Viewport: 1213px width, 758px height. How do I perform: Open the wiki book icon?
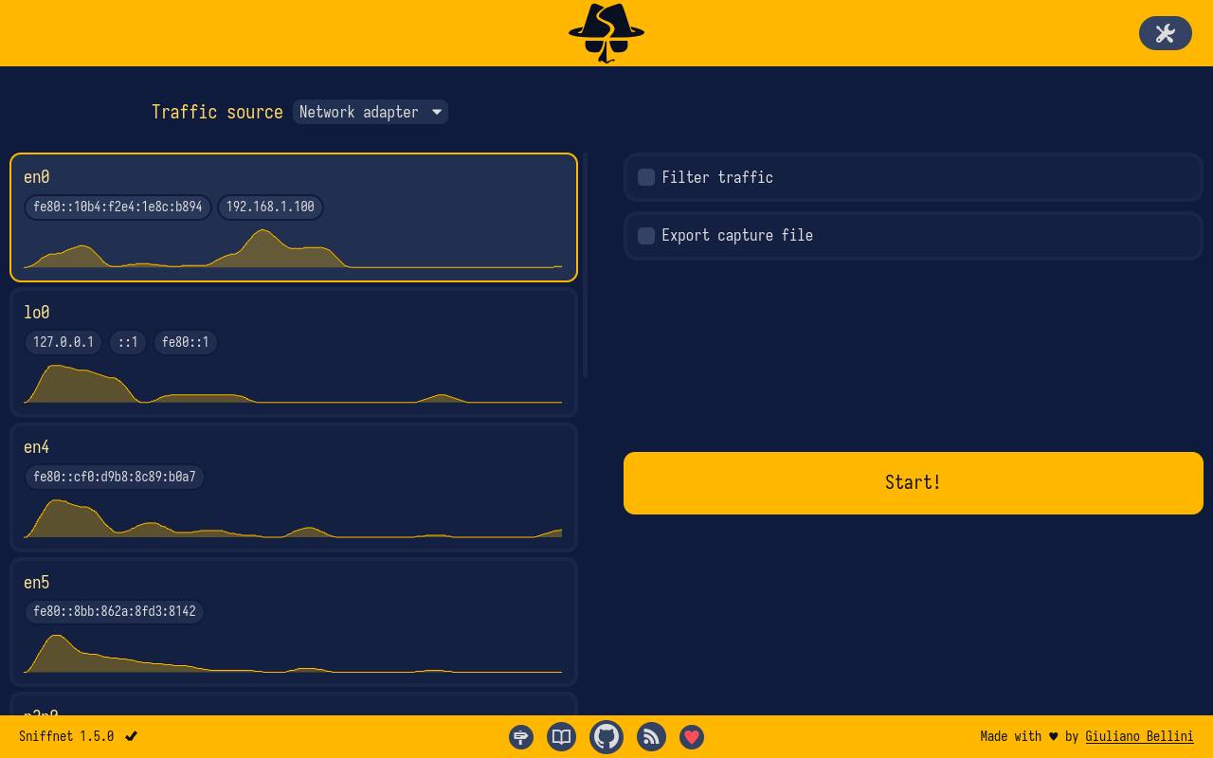click(562, 737)
